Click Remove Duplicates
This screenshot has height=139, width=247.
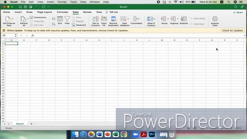[113, 21]
